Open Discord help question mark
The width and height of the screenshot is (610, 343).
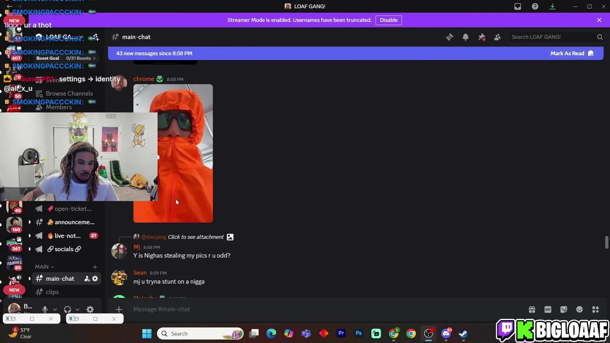point(535,6)
